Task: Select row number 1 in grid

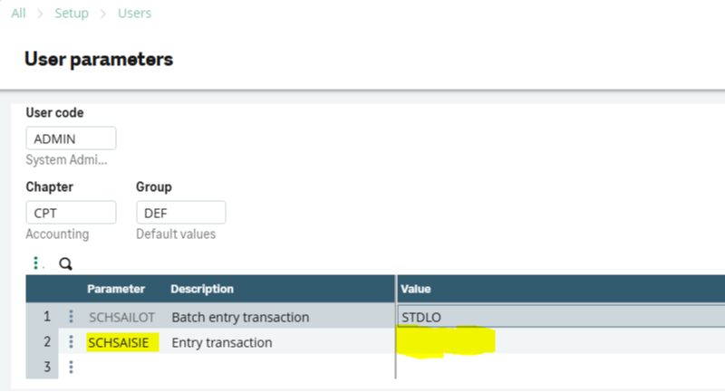Action: 44,317
